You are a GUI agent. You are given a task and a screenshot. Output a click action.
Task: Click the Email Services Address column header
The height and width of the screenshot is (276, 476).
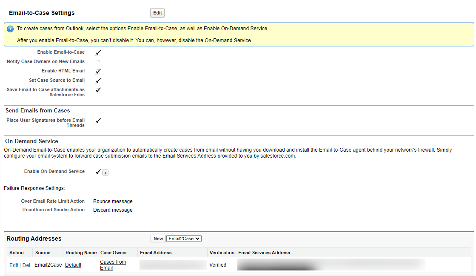264,253
